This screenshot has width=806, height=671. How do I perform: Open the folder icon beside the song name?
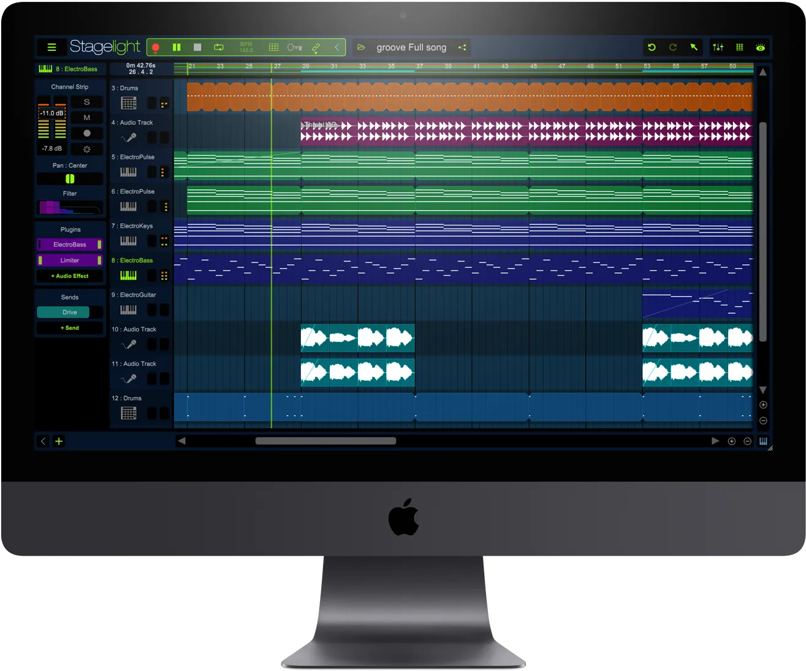[361, 47]
